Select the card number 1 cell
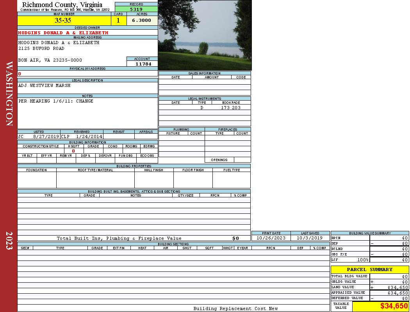This screenshot has width=410, height=312. point(118,21)
